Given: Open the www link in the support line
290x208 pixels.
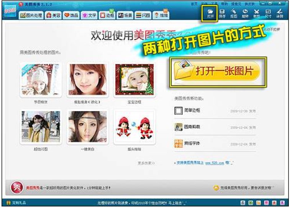Looking at the screenshot, I should coord(215,163).
